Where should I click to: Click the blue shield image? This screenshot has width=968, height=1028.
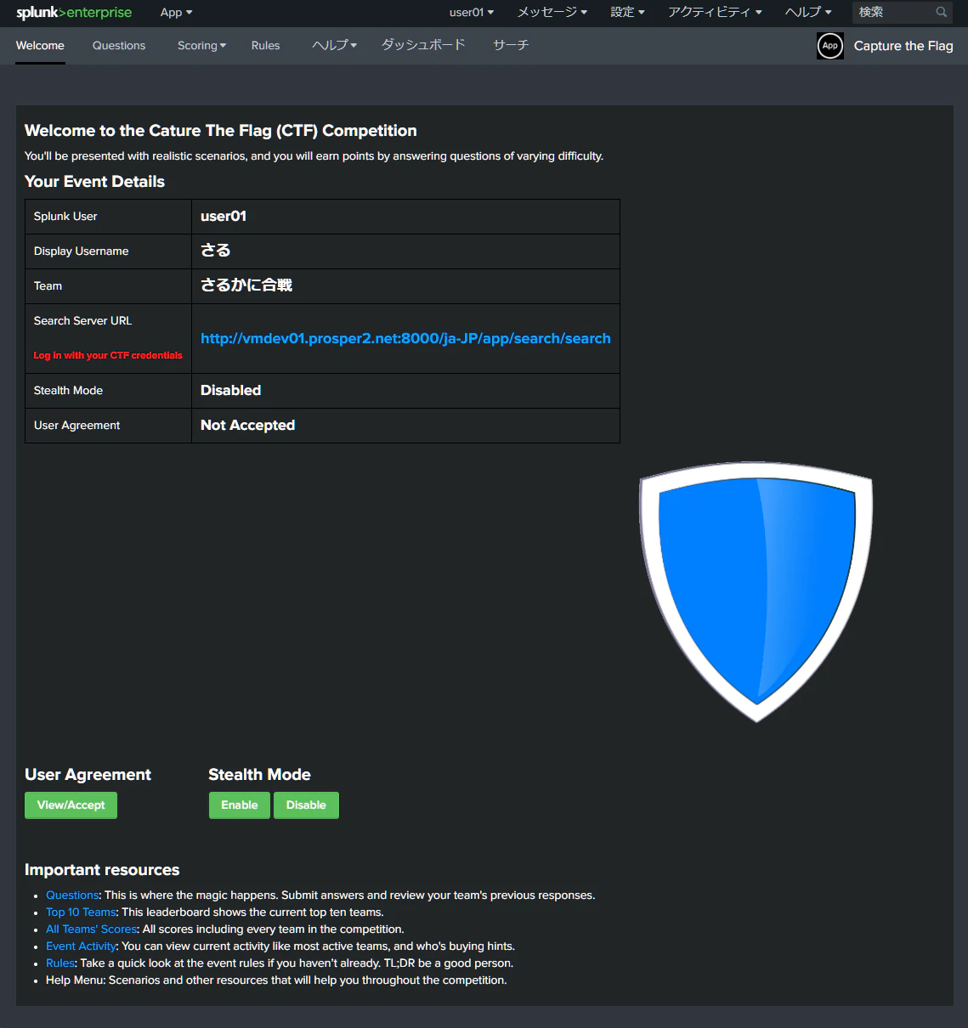tap(756, 591)
